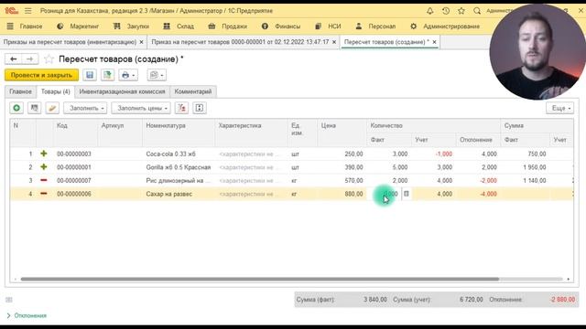Add a new row with green plus
The width and height of the screenshot is (586, 329).
[16, 108]
